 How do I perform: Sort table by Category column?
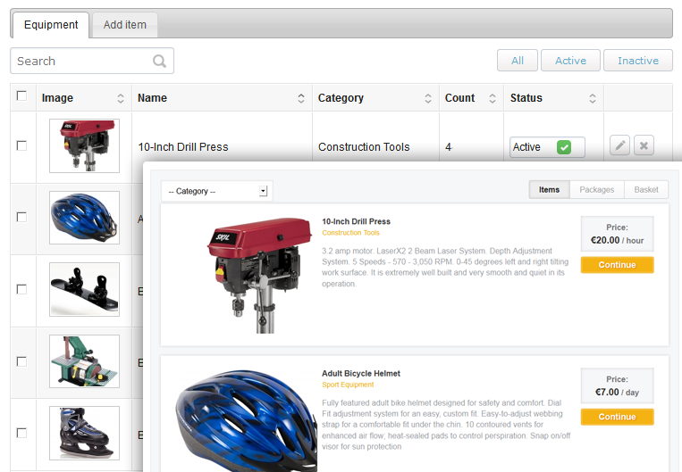pos(428,98)
